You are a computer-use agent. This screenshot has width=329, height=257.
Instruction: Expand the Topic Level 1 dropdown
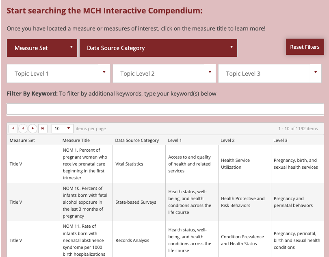point(58,74)
